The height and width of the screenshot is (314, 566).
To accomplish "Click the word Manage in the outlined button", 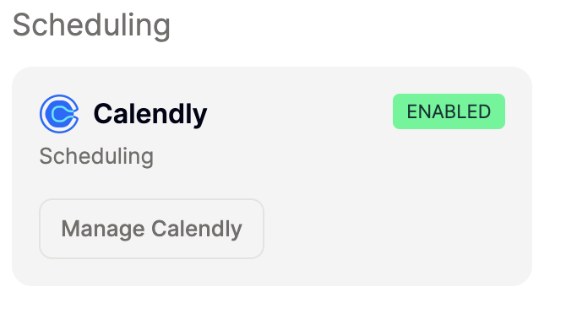I will click(103, 229).
